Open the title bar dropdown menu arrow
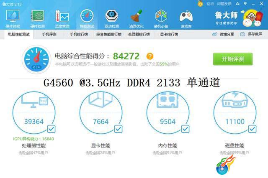Viewport: 268px width, 178px height. pyautogui.click(x=245, y=4)
